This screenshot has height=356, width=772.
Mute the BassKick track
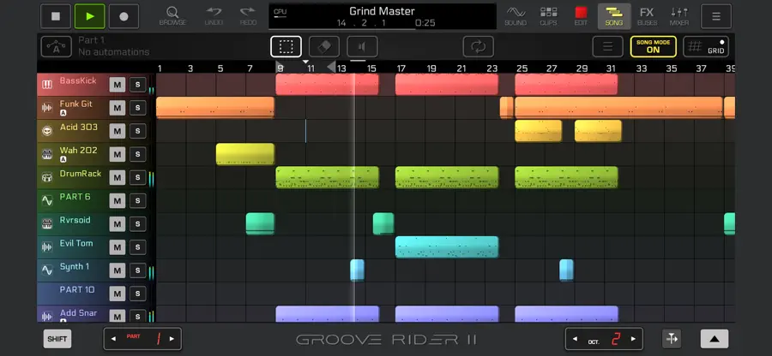[118, 85]
